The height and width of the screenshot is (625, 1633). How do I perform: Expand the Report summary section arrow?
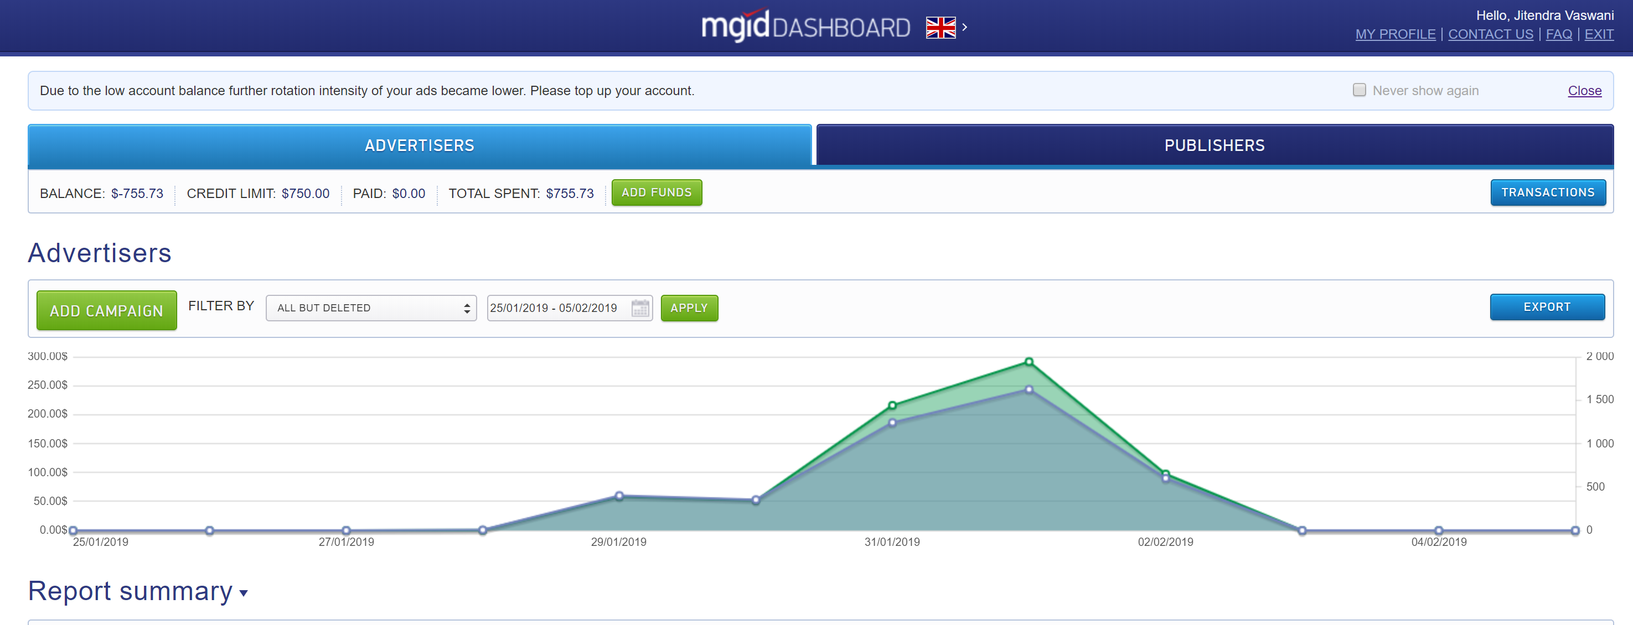pos(244,593)
